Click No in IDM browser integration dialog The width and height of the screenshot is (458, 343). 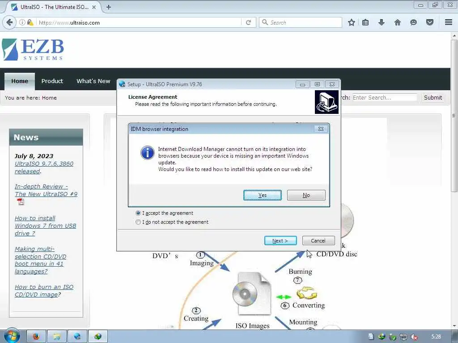click(306, 195)
